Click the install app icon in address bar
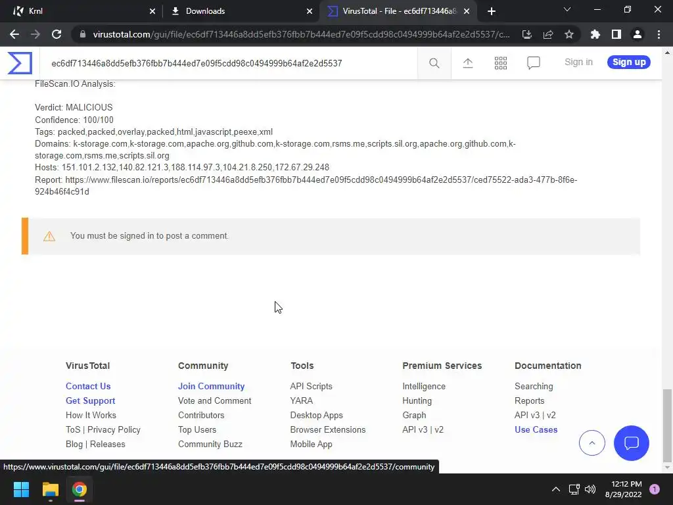This screenshot has width=673, height=505. [x=527, y=34]
